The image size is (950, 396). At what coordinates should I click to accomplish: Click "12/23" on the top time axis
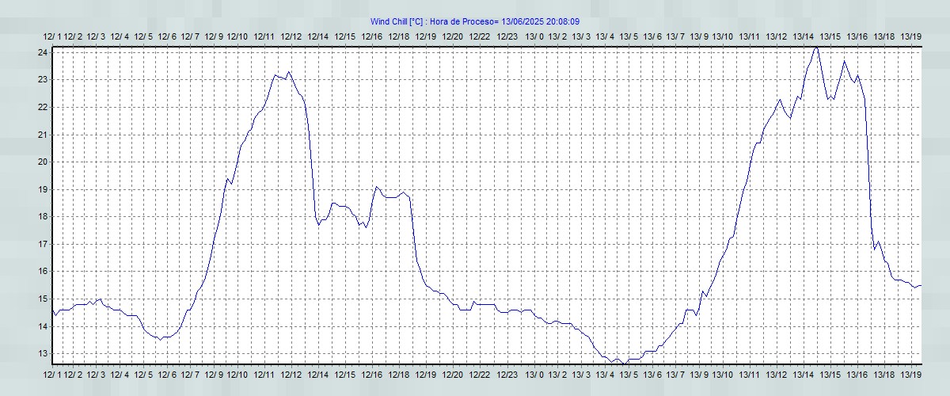pyautogui.click(x=507, y=36)
